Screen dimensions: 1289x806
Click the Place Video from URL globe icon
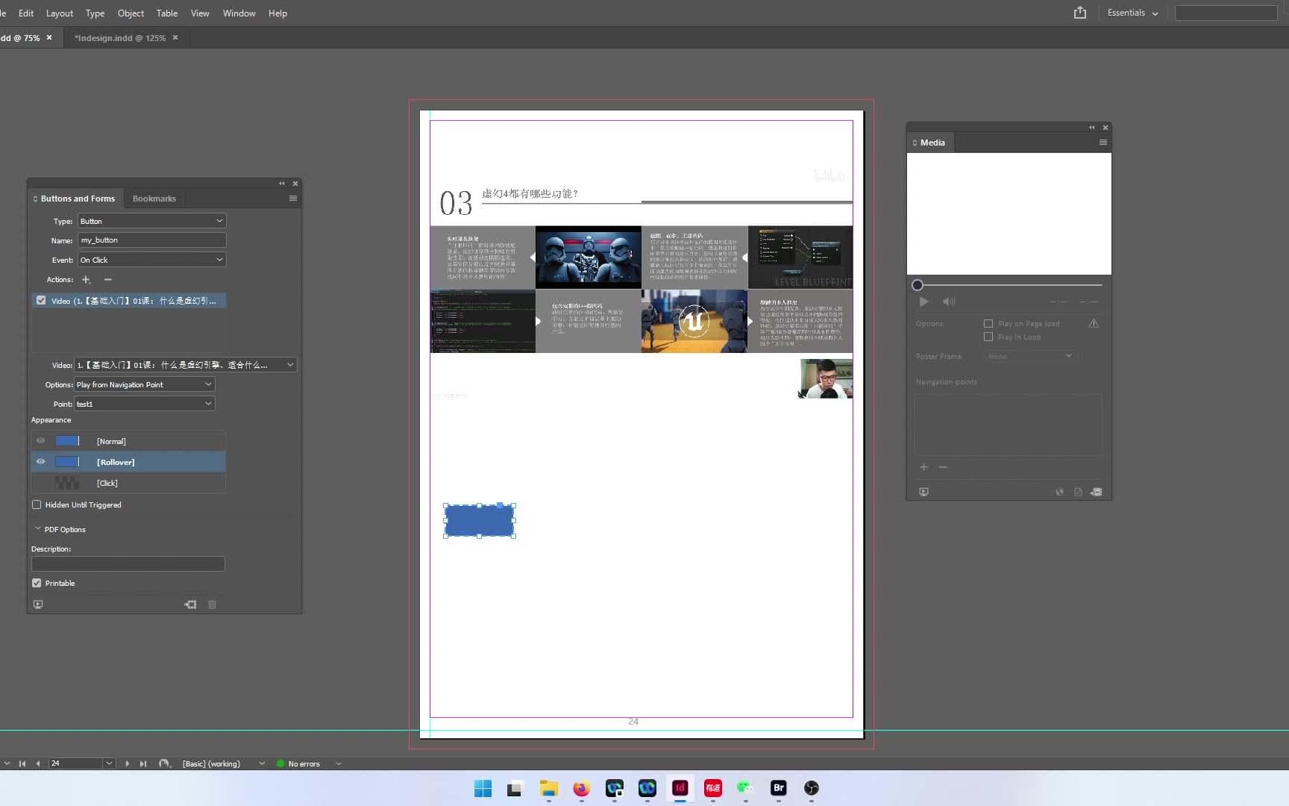pos(1059,492)
